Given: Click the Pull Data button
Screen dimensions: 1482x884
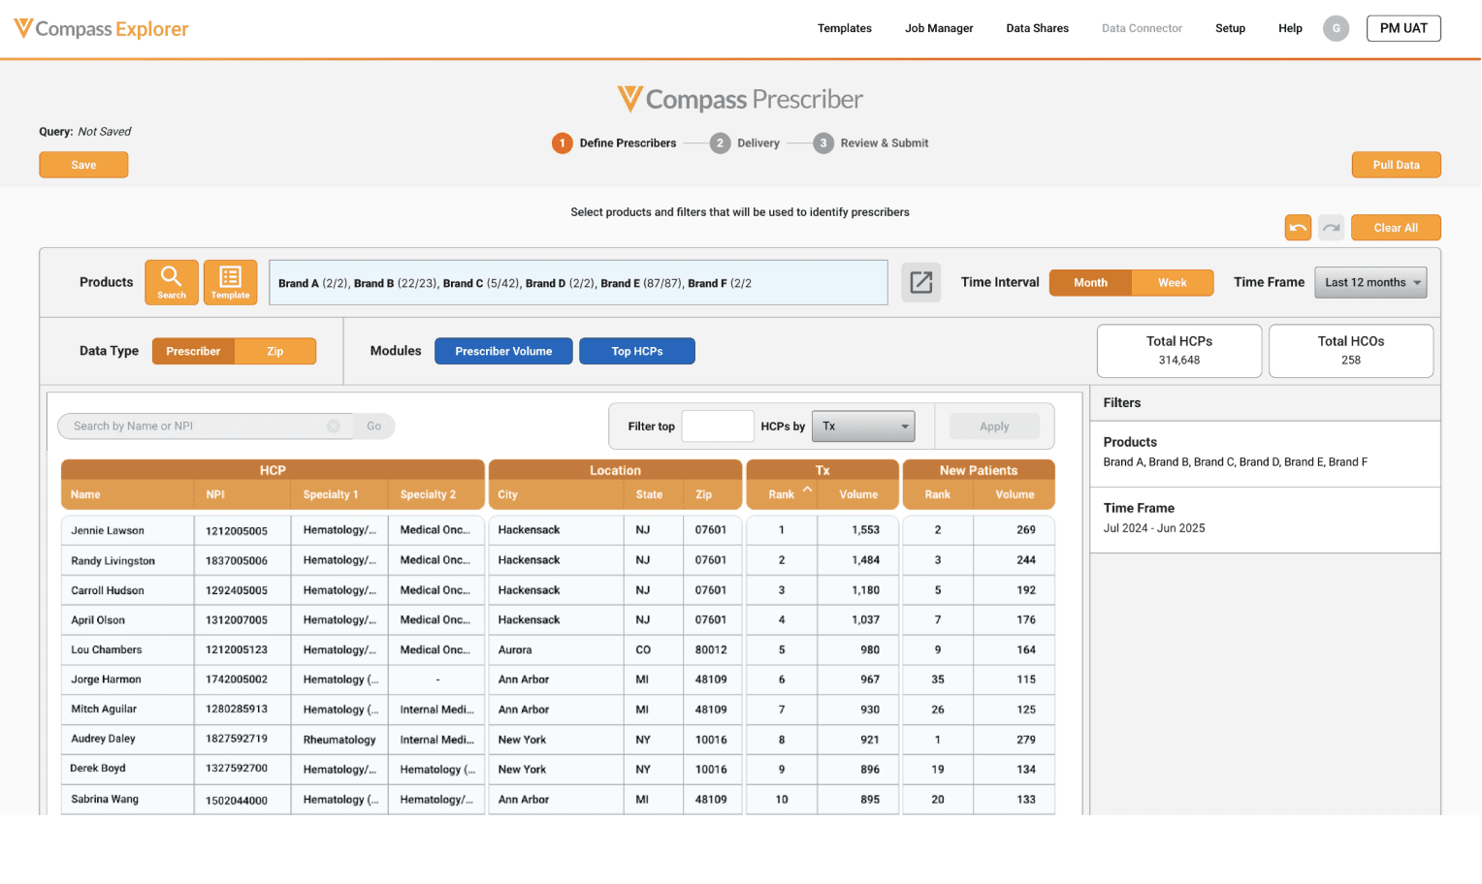Looking at the screenshot, I should [1395, 165].
